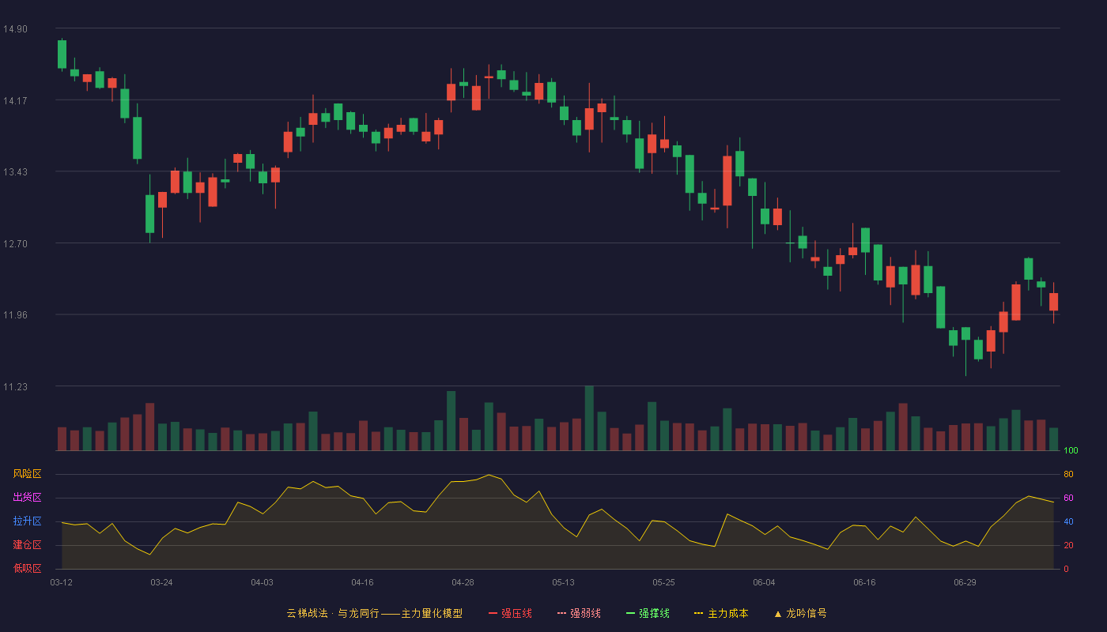Screen dimensions: 1107x632
Task: Click the yellow dashed icon of 主力成本
Action: pos(699,613)
